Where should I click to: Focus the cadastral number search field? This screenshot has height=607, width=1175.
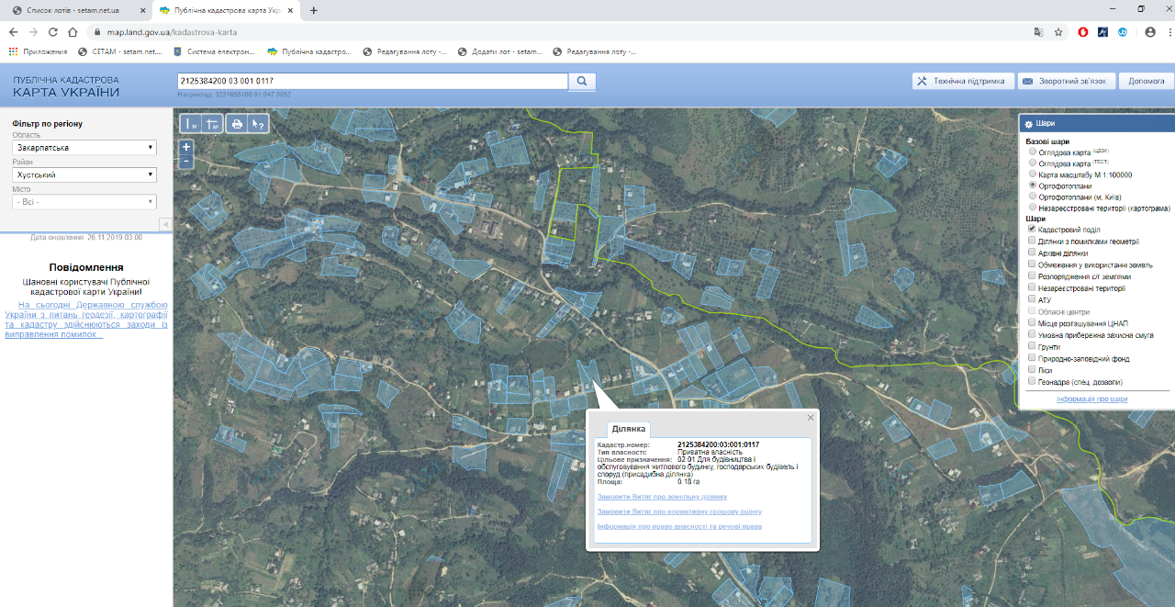click(373, 81)
